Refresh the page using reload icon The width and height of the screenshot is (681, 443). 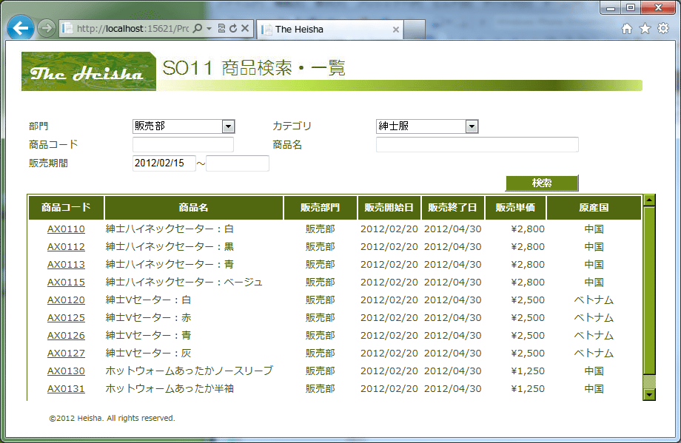point(233,29)
